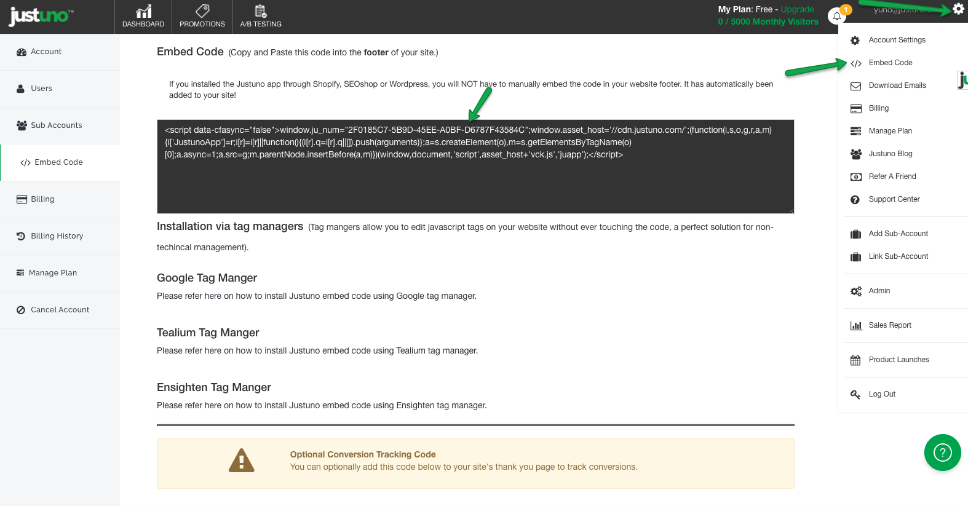Click the Admin gears icon
This screenshot has height=506, width=968.
[855, 291]
